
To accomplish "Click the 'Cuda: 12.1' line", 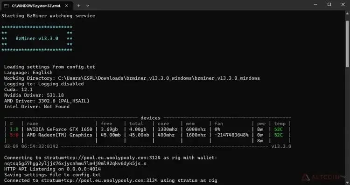I will point(18,89).
